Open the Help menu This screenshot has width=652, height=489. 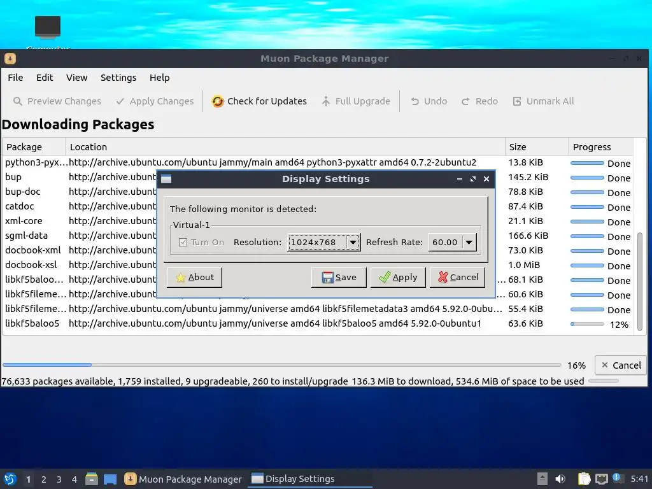click(160, 78)
